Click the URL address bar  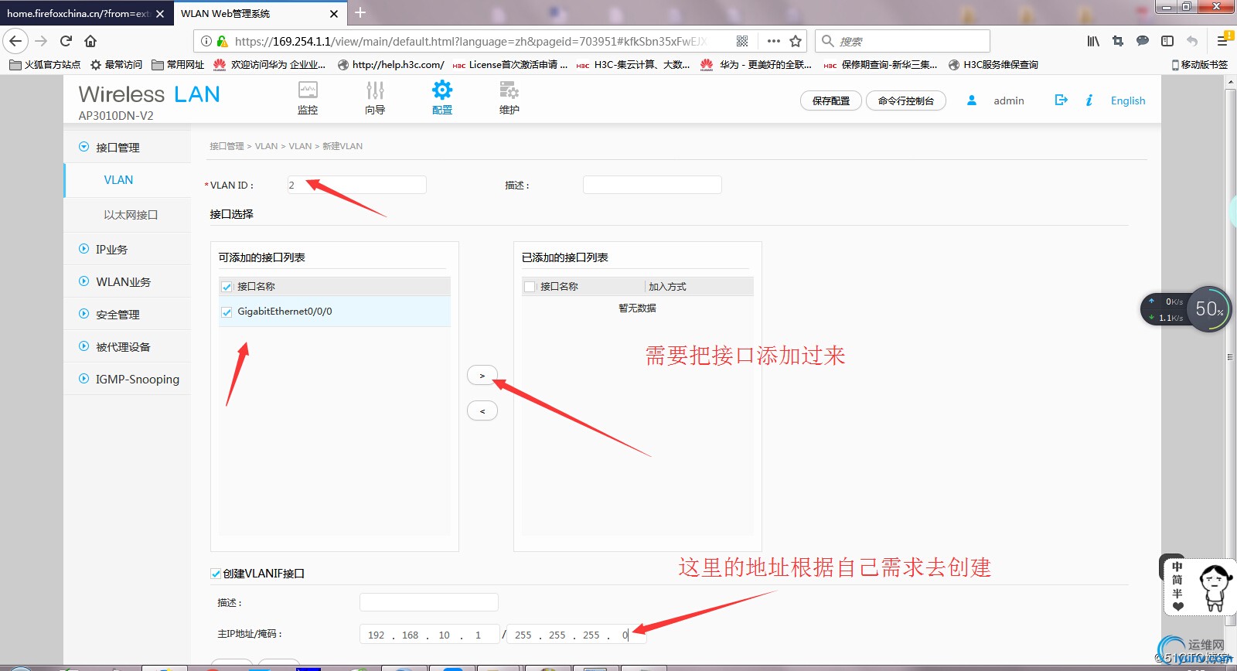coord(472,41)
